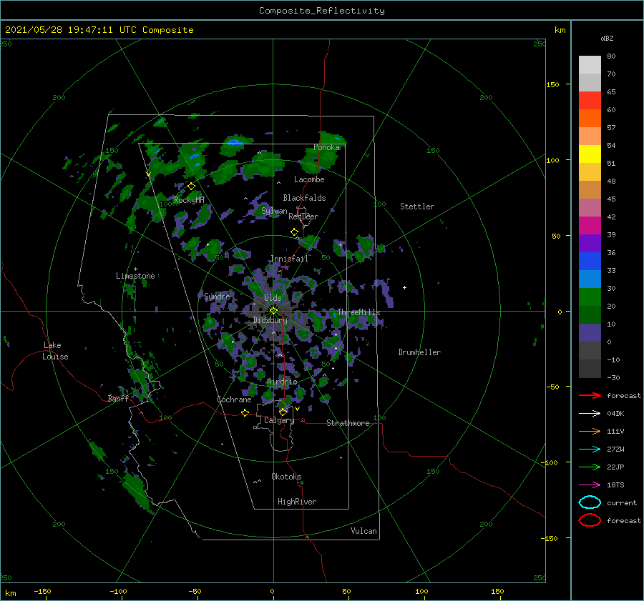Click the white plus marker east of ThreeHills

click(404, 287)
